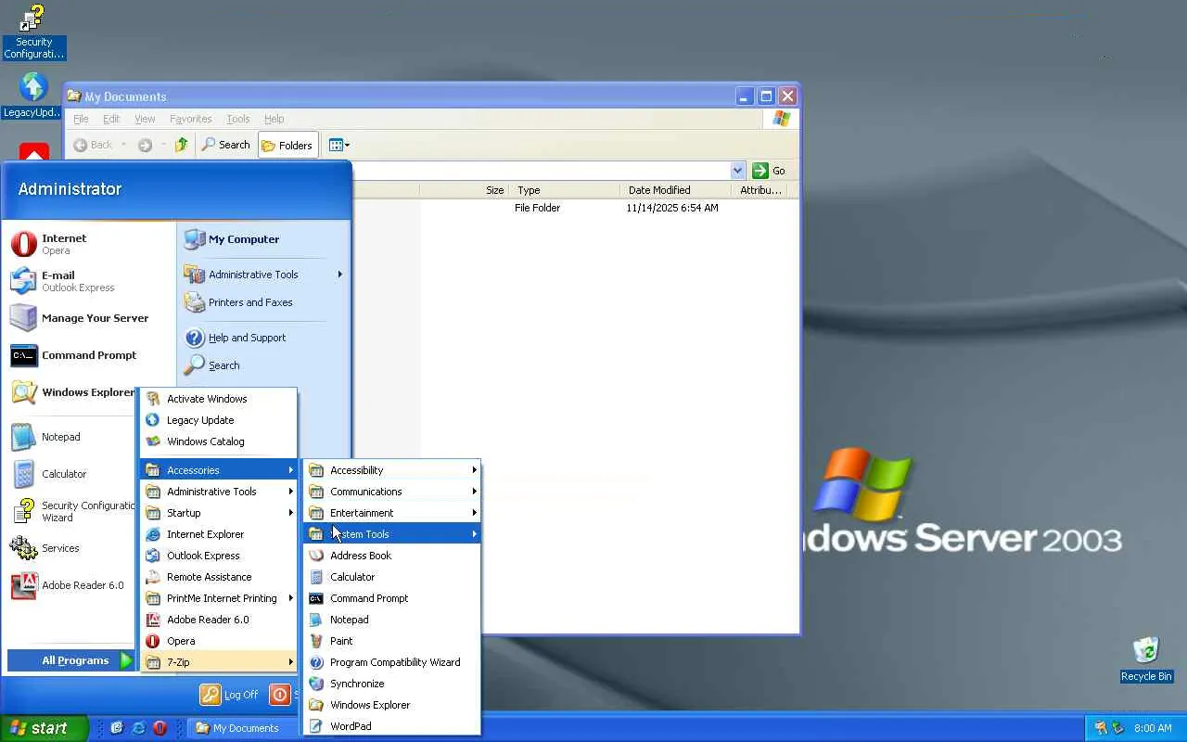Image resolution: width=1187 pixels, height=742 pixels.
Task: Open the Tools menu
Action: pyautogui.click(x=238, y=119)
